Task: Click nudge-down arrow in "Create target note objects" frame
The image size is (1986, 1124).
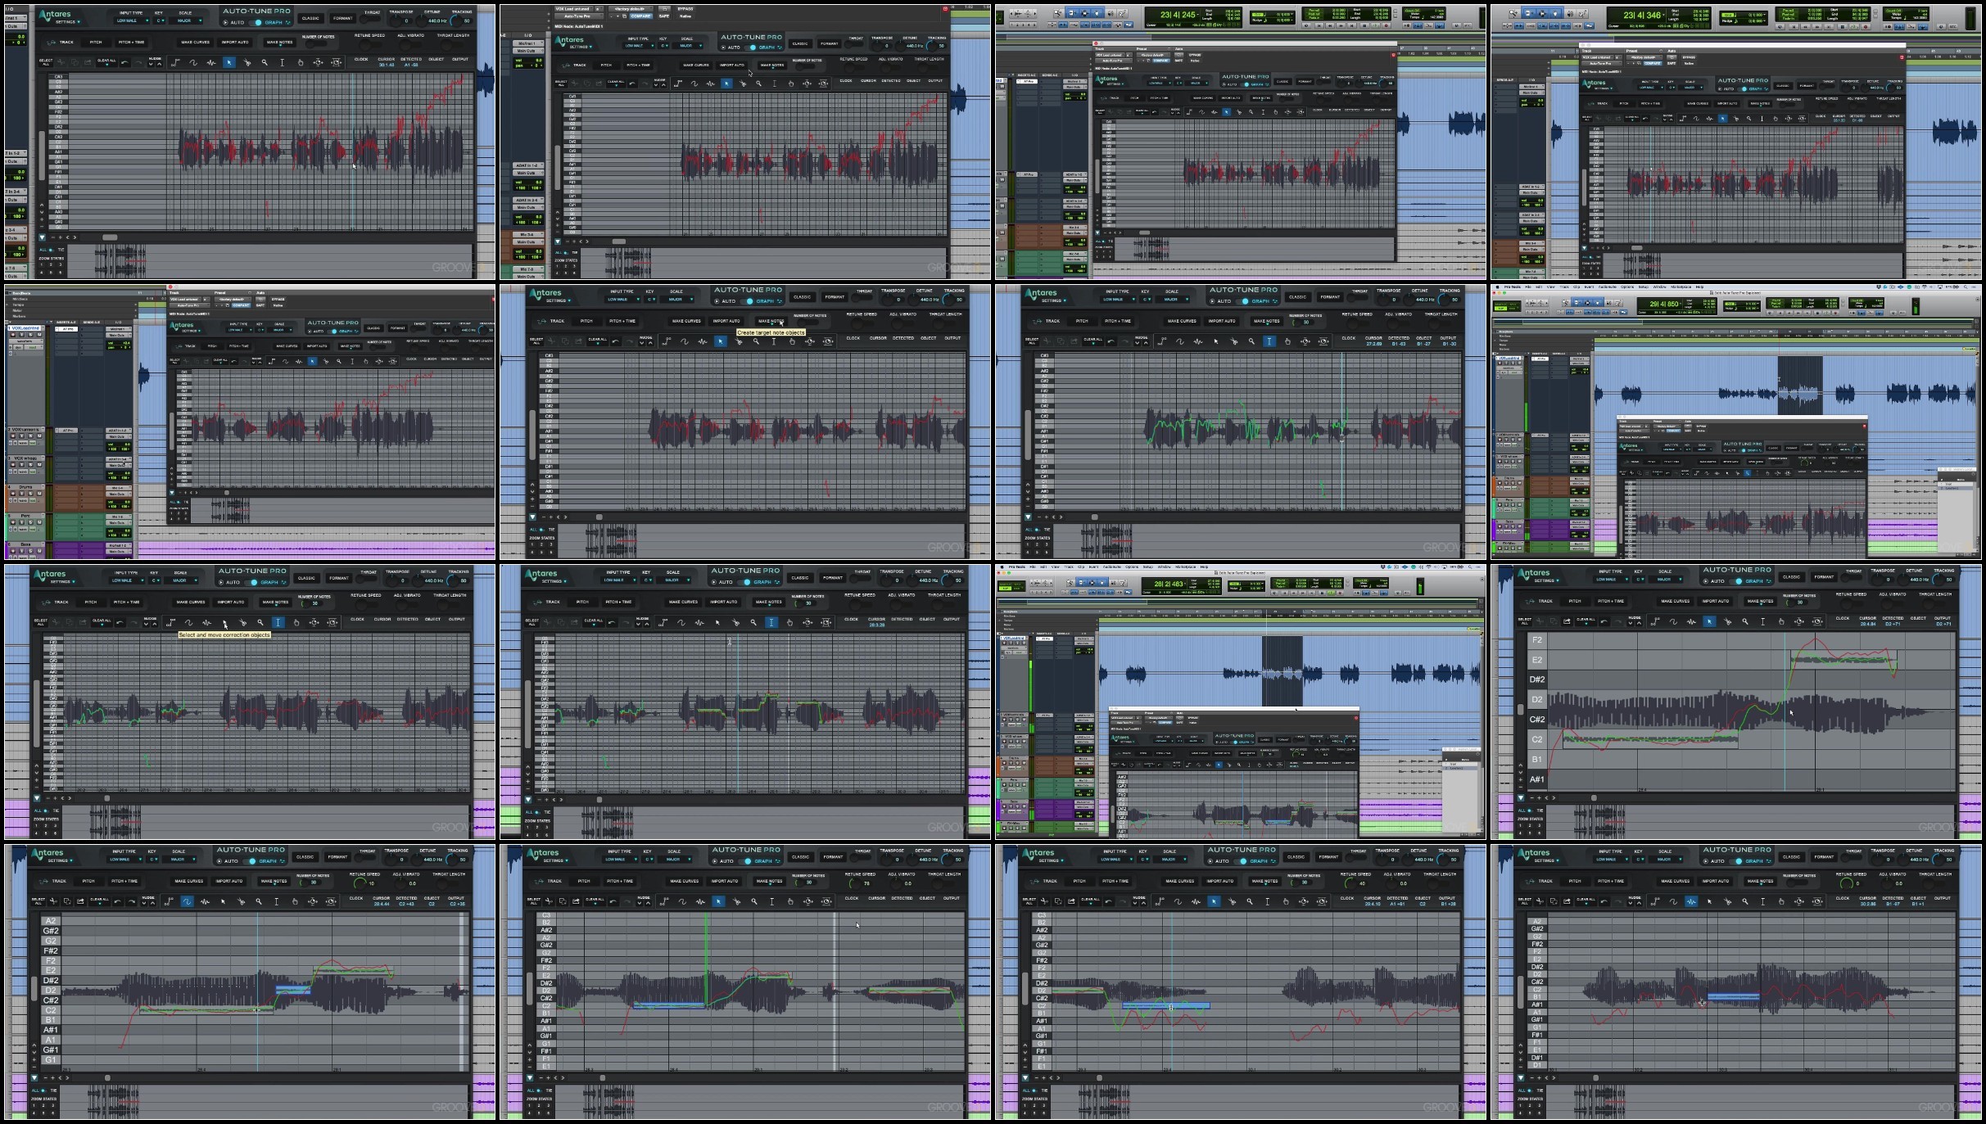Action: (641, 343)
